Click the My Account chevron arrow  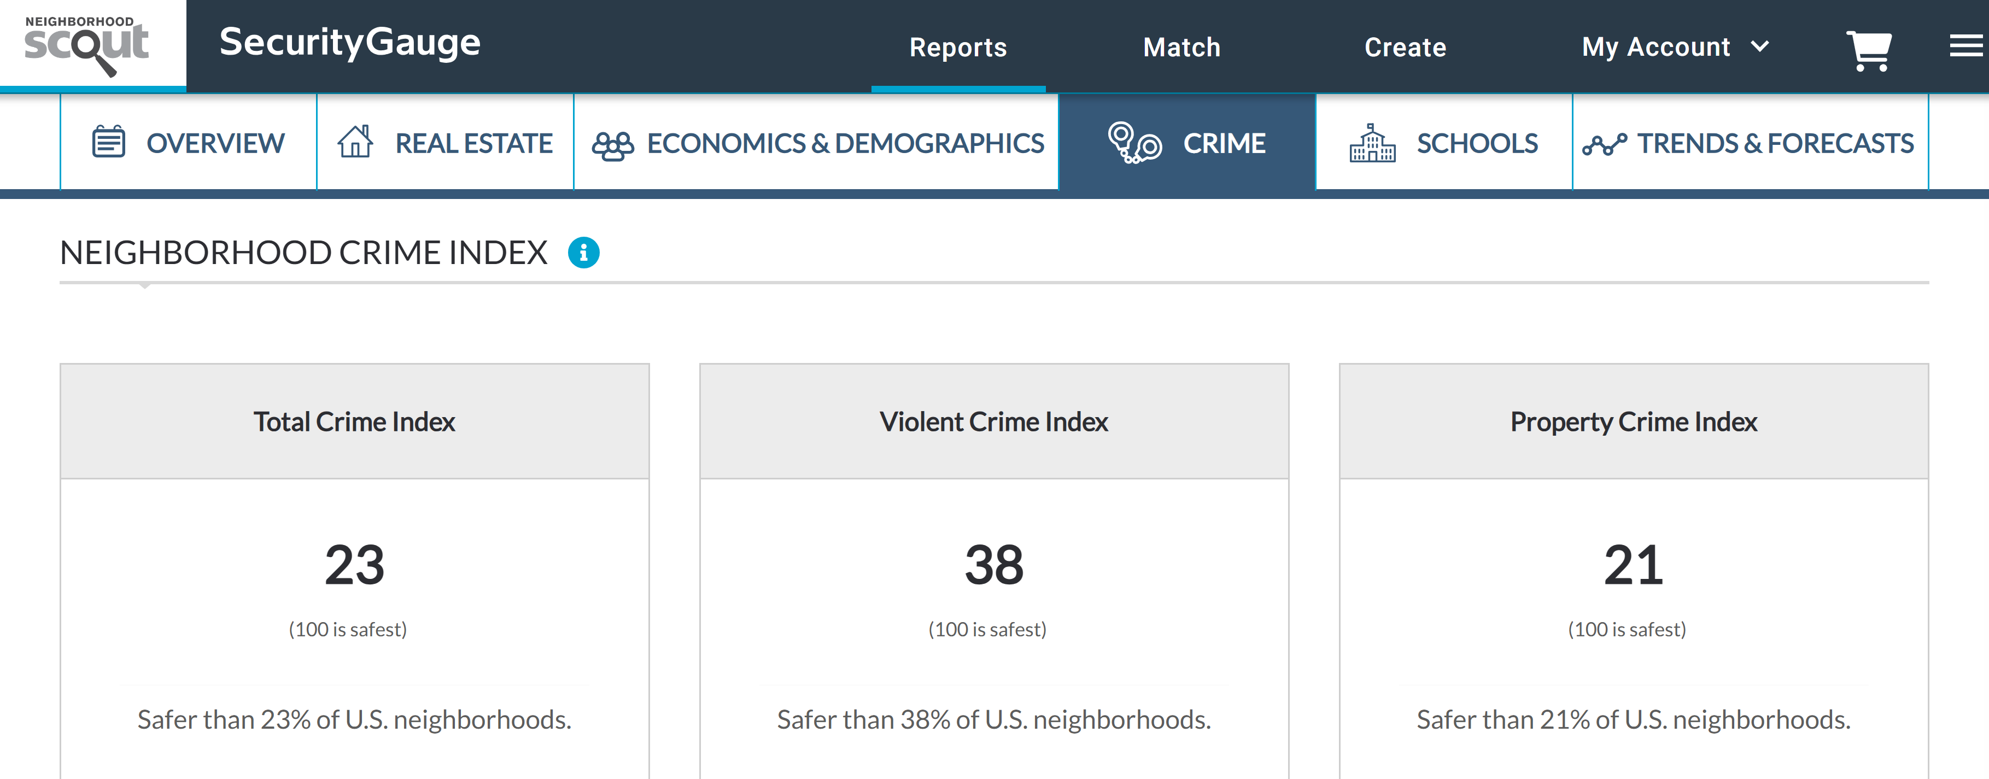pyautogui.click(x=1760, y=46)
